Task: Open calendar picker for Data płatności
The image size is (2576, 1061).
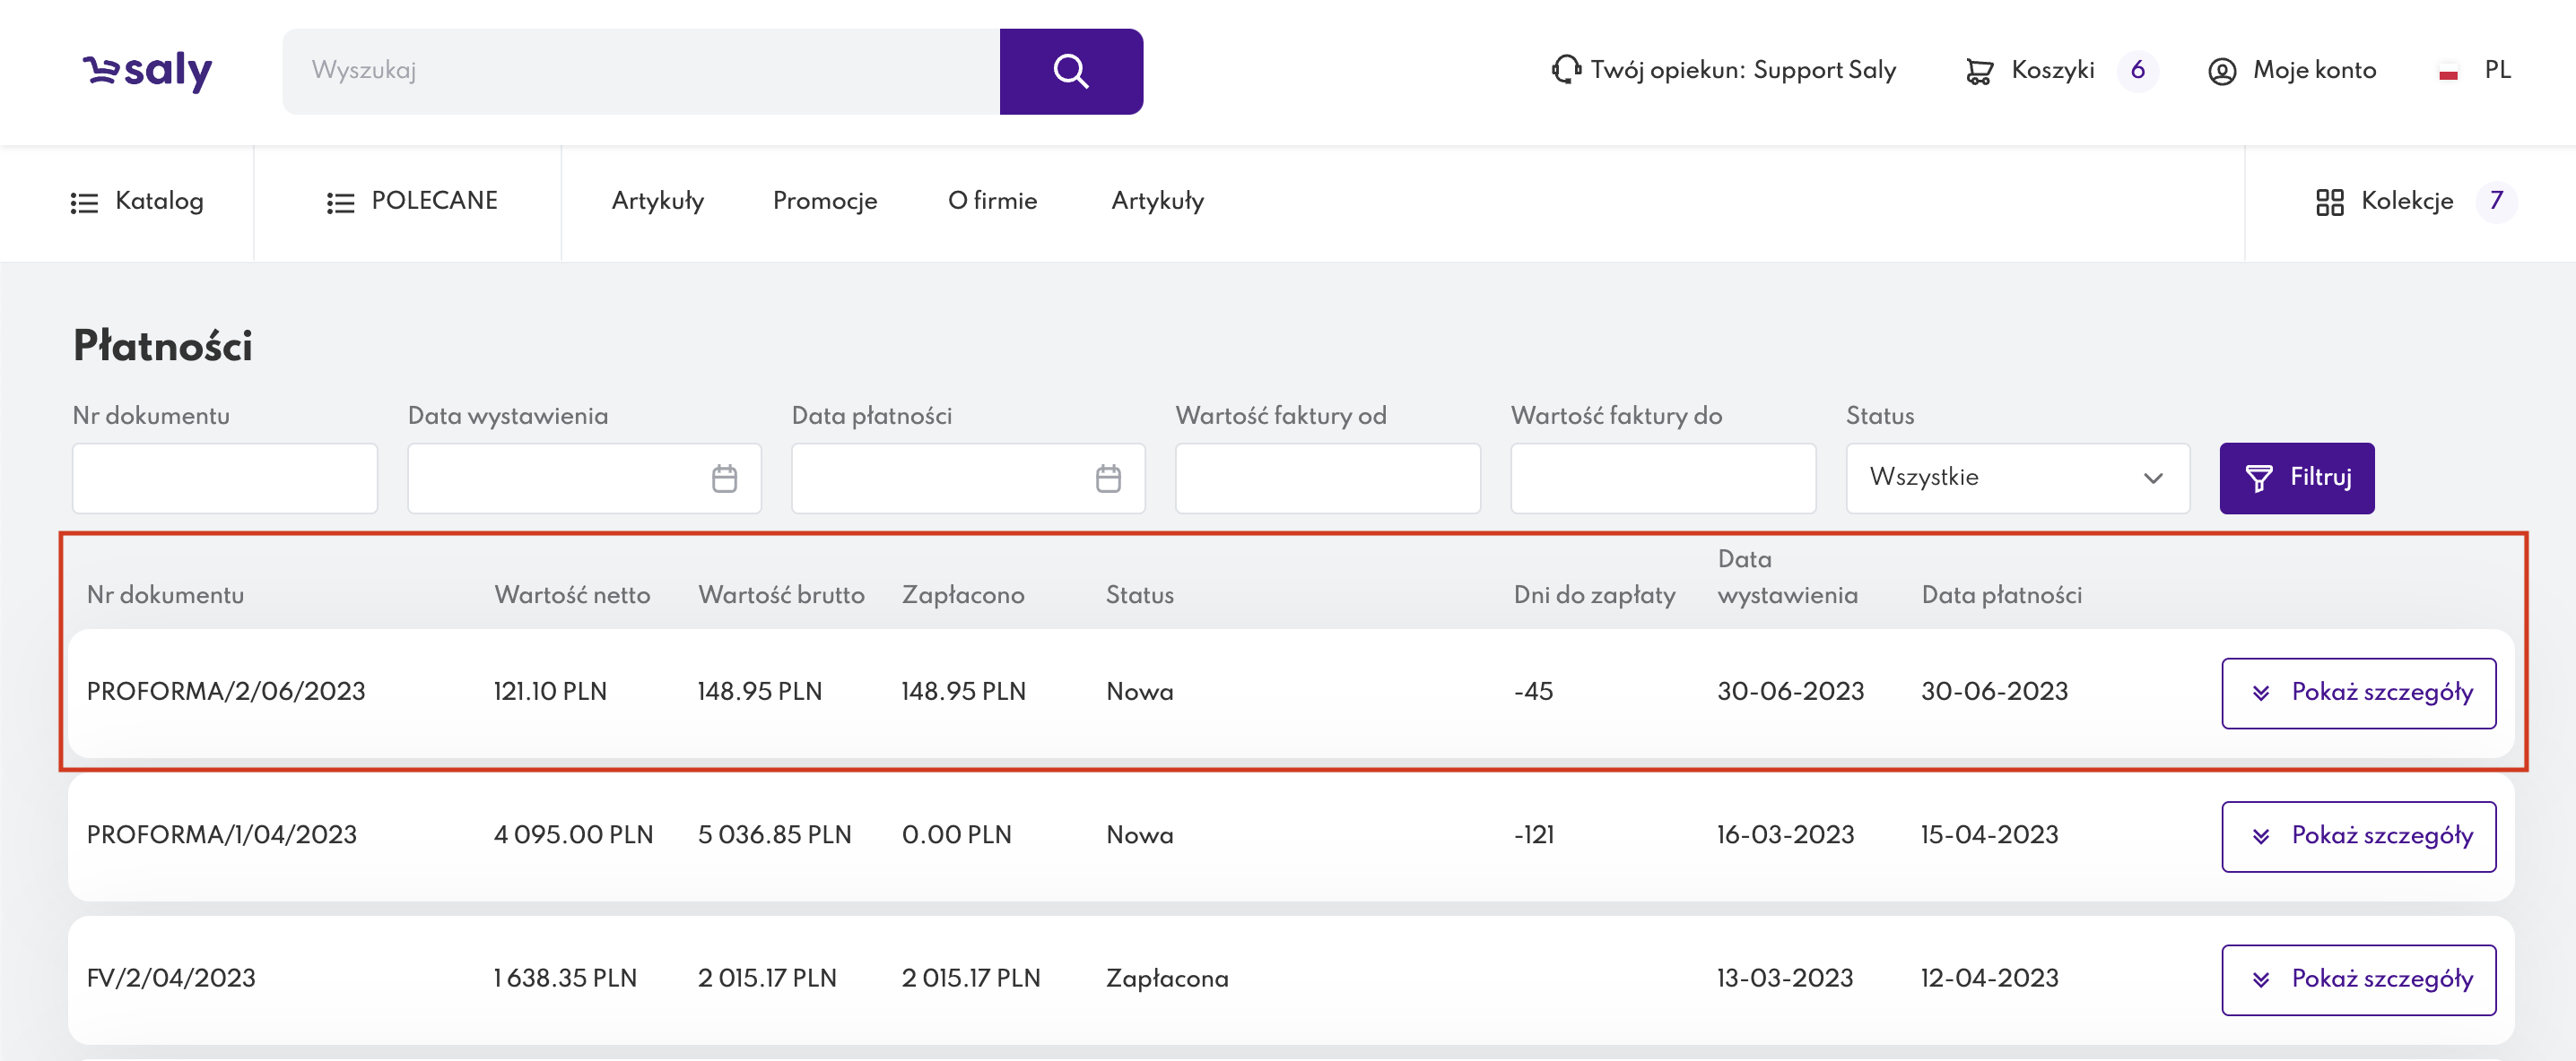Action: (1107, 479)
